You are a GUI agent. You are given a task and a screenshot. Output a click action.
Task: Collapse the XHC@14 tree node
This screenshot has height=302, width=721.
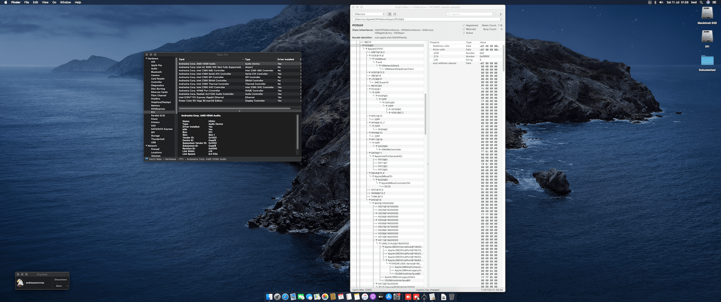tap(370, 200)
